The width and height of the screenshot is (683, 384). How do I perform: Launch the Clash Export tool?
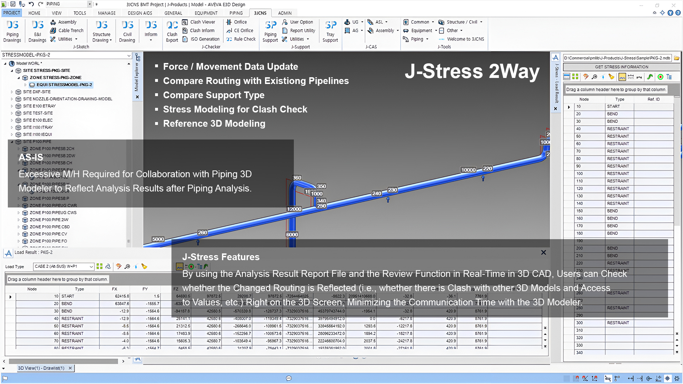(172, 31)
